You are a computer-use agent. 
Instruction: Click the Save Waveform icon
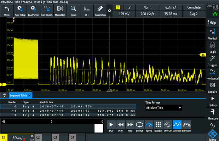[x=47, y=11]
